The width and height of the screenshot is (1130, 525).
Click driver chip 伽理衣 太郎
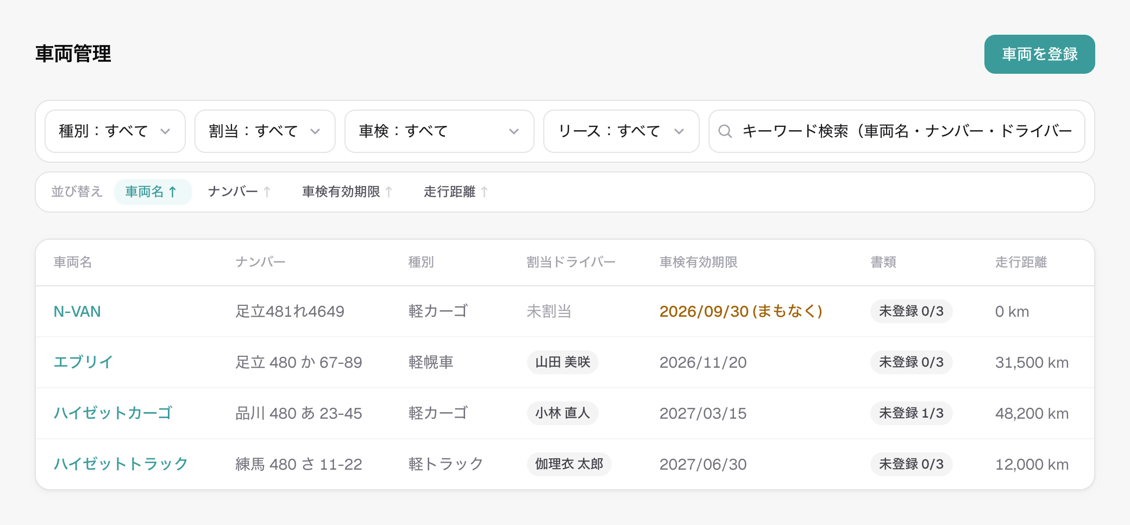[569, 464]
